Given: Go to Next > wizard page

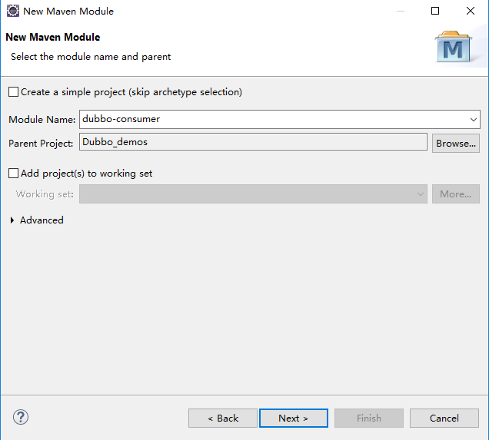Looking at the screenshot, I should pyautogui.click(x=294, y=418).
